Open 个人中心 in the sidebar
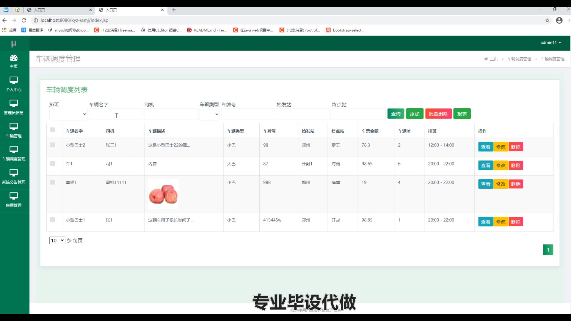The image size is (571, 321). (x=14, y=84)
